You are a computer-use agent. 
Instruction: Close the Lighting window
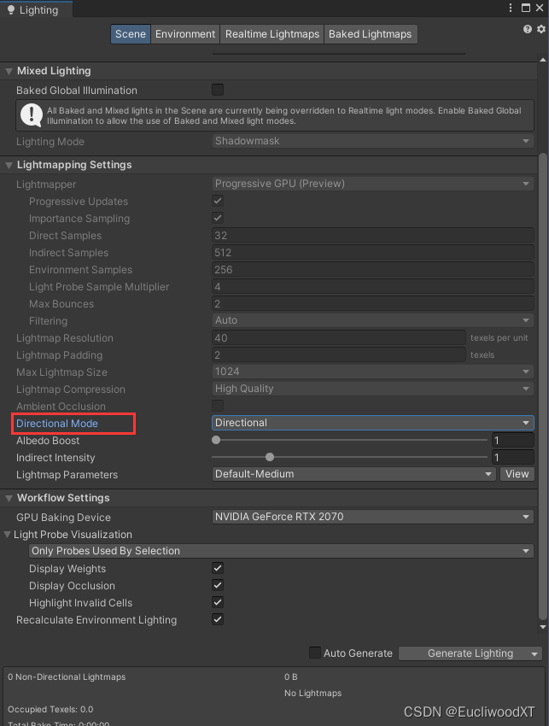coord(540,8)
